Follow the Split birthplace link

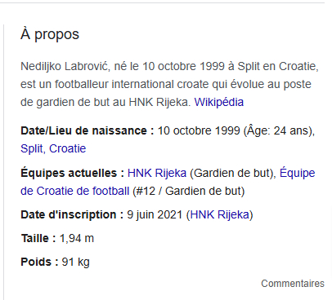(x=31, y=148)
